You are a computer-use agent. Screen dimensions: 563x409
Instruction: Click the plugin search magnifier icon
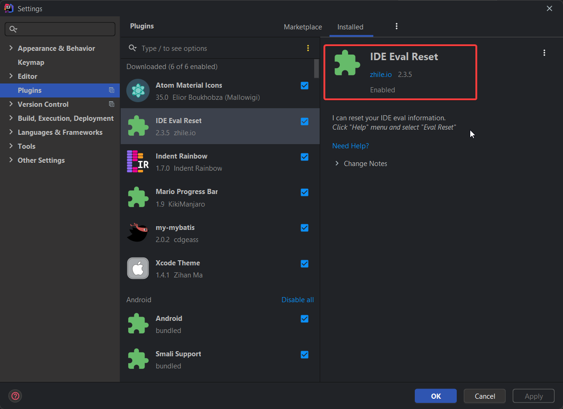tap(133, 48)
